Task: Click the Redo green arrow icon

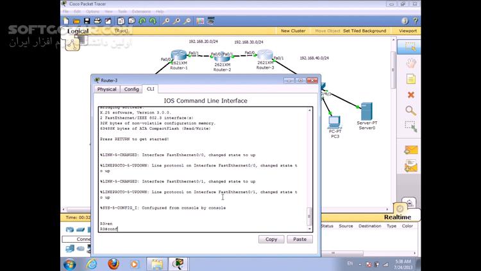Action: coord(153,21)
